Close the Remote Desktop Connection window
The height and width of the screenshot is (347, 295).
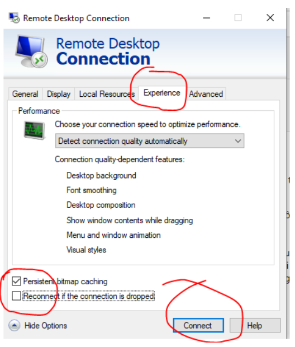(270, 18)
